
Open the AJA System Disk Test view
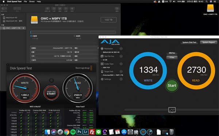click(x=189, y=42)
